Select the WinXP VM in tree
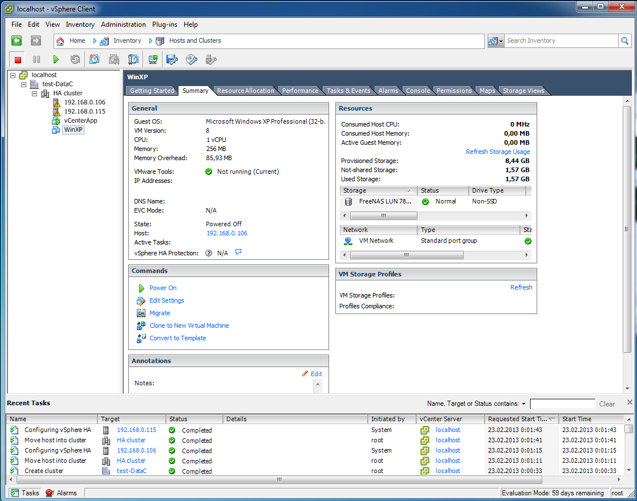This screenshot has width=637, height=501. coord(73,129)
